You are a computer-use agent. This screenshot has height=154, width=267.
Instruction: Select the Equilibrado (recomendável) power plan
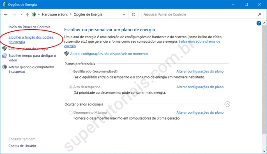click(x=71, y=71)
